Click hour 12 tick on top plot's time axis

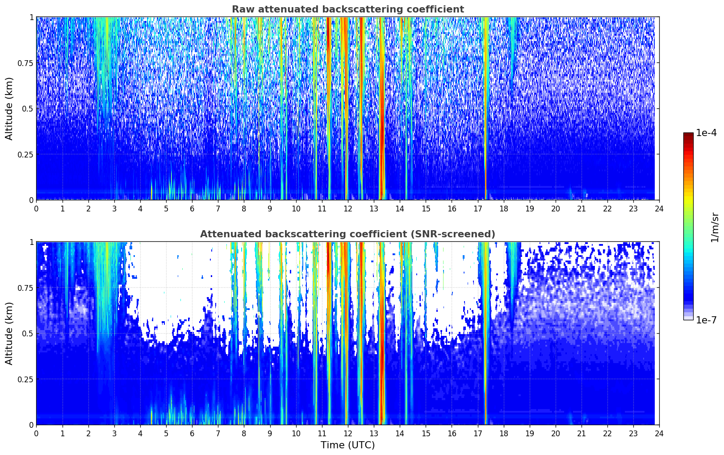click(x=347, y=208)
